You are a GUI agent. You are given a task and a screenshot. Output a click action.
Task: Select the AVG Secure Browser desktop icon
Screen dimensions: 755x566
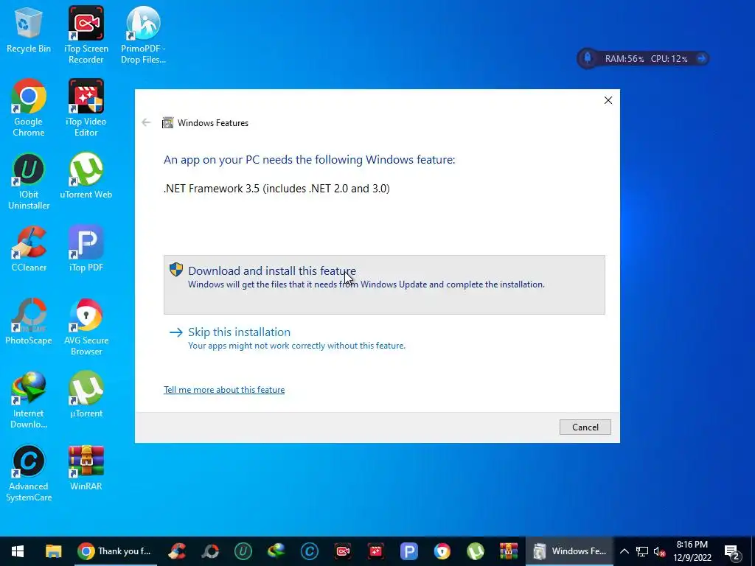point(86,327)
